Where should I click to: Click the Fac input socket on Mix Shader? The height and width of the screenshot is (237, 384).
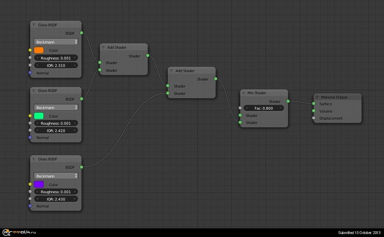[240, 108]
